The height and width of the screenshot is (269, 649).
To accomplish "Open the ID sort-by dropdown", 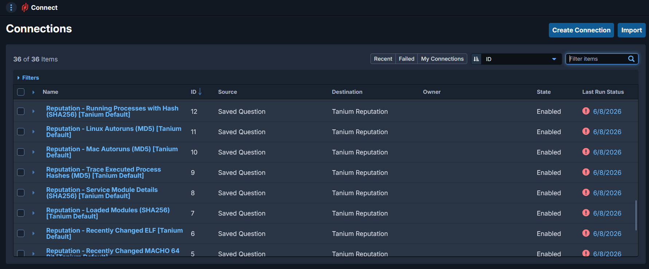I will click(x=521, y=59).
